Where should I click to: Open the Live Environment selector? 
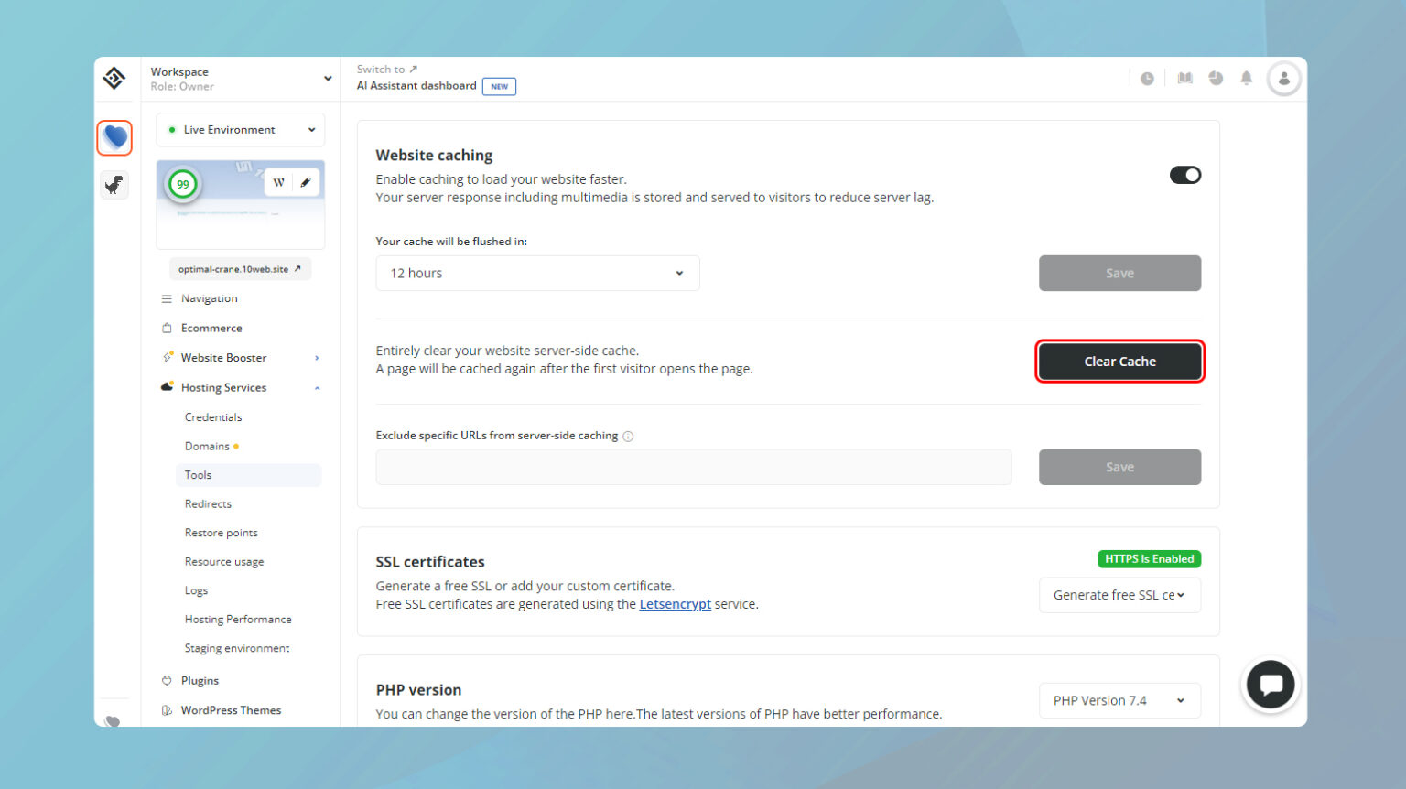(240, 129)
